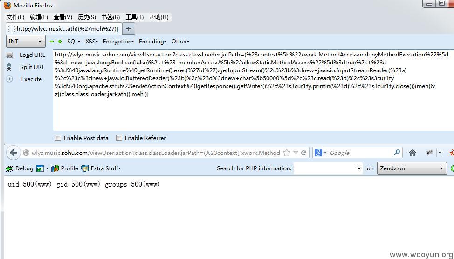This screenshot has height=259, width=454.
Task: Select the wlyc.music browser tab
Action: click(64, 29)
